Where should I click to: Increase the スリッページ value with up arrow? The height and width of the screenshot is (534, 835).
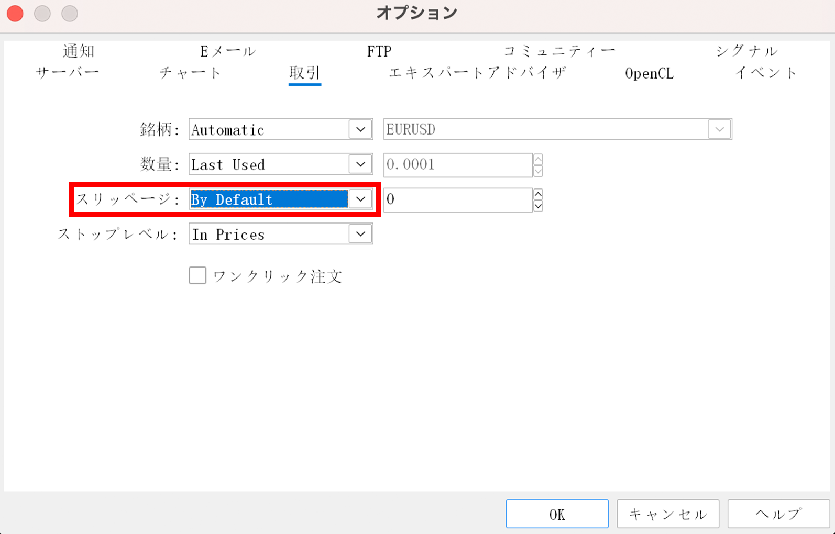click(538, 194)
